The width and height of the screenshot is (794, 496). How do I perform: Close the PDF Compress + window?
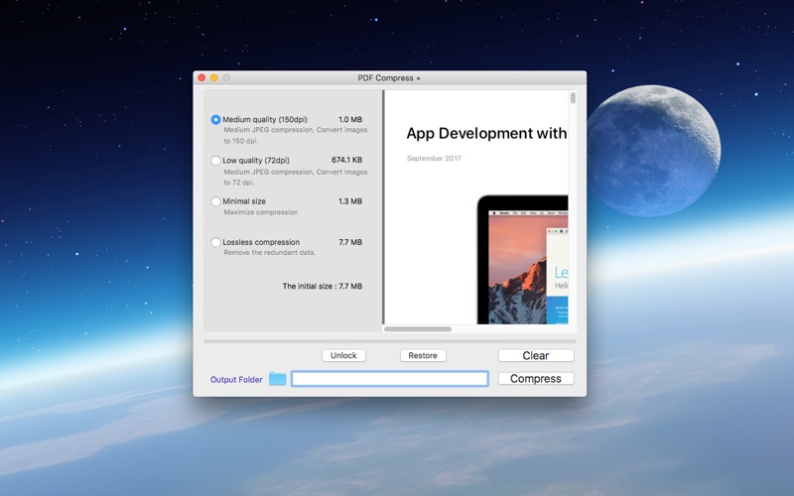201,77
